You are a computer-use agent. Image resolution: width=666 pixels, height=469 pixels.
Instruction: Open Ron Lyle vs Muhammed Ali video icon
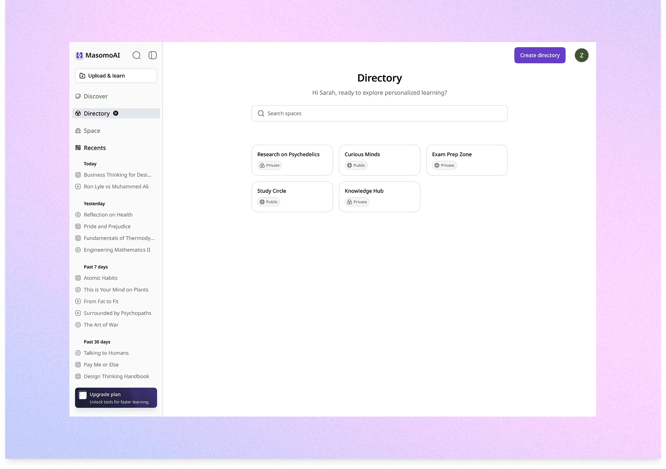(78, 187)
